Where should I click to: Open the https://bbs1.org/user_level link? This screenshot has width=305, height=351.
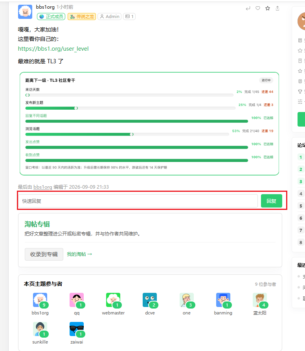53,49
